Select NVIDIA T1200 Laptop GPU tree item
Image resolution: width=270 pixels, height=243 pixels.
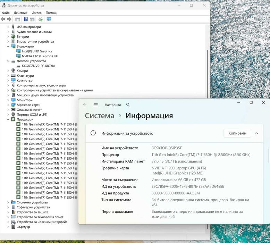(40, 56)
